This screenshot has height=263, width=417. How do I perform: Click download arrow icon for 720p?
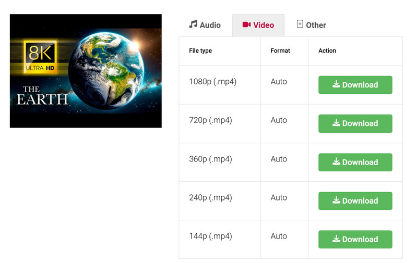(x=337, y=123)
